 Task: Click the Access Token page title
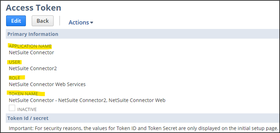click(33, 7)
